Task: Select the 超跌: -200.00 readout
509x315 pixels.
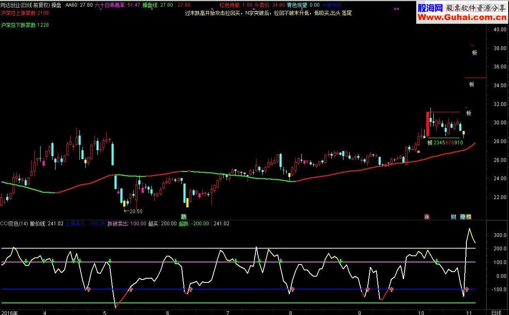Action: point(195,224)
